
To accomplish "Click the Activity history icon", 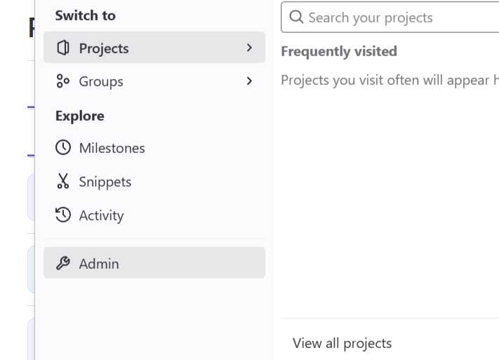I will pyautogui.click(x=63, y=215).
